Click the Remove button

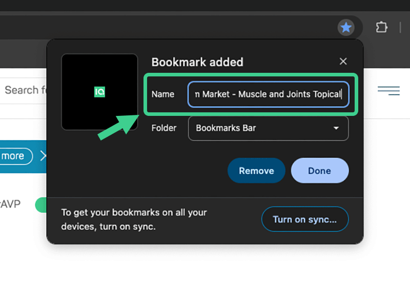click(x=256, y=171)
